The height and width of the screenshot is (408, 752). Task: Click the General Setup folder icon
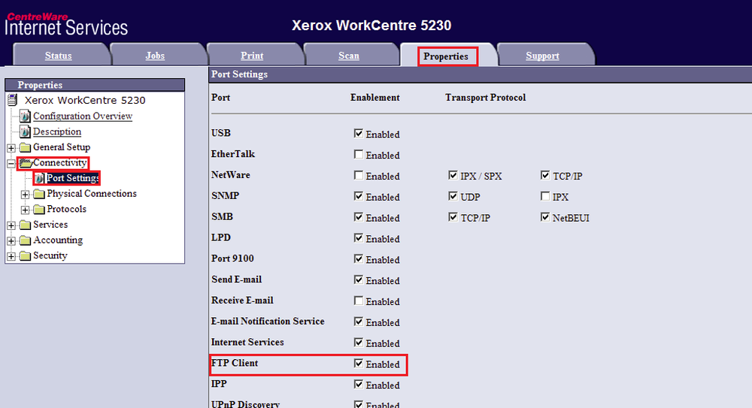(x=25, y=147)
